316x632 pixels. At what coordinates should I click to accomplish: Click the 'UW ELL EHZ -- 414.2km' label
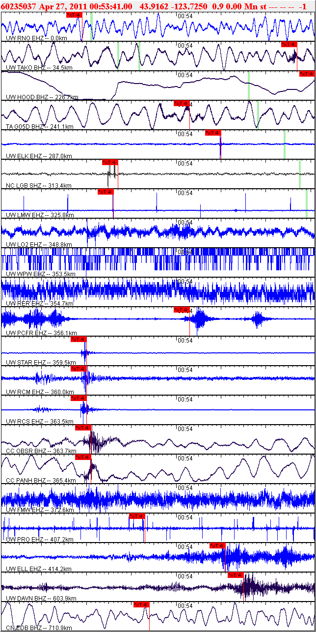coord(39,569)
